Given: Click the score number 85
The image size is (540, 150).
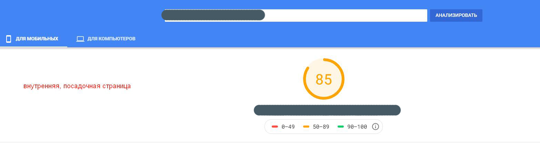Looking at the screenshot, I should [x=323, y=79].
